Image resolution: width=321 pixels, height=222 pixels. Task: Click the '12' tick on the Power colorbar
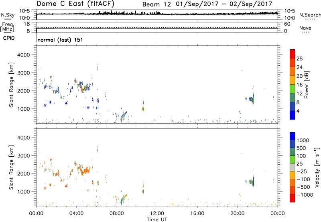pyautogui.click(x=299, y=93)
